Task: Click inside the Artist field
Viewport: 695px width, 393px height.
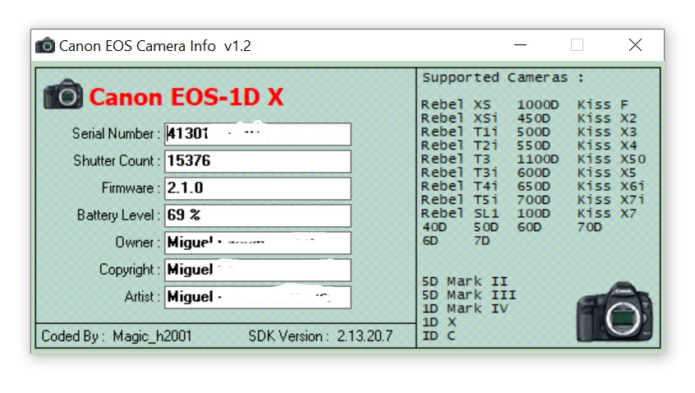Action: [257, 297]
